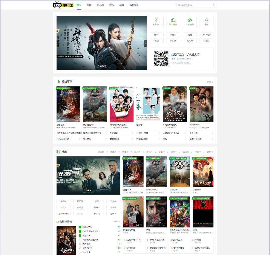The image size is (270, 255).
Task: Click the 周星驰 tag button
Action: [x=80, y=201]
